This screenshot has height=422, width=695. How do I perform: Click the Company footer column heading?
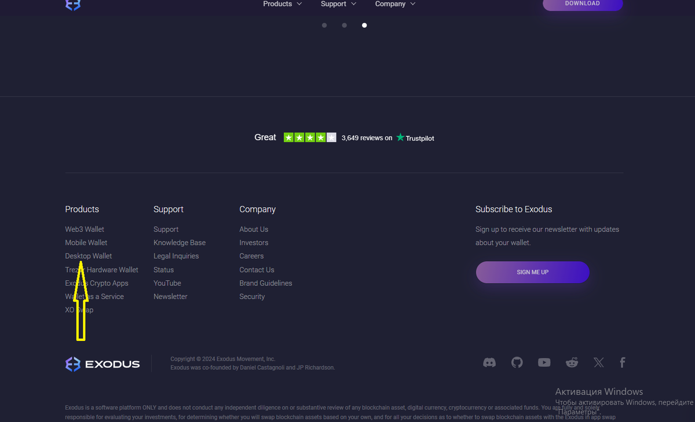pos(258,209)
